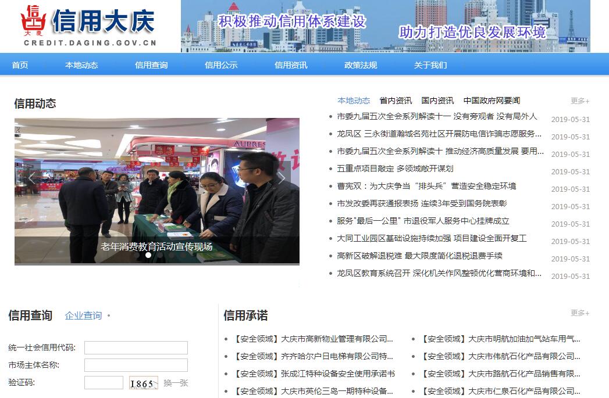Open the 信用资讯 nav menu item

pos(291,64)
